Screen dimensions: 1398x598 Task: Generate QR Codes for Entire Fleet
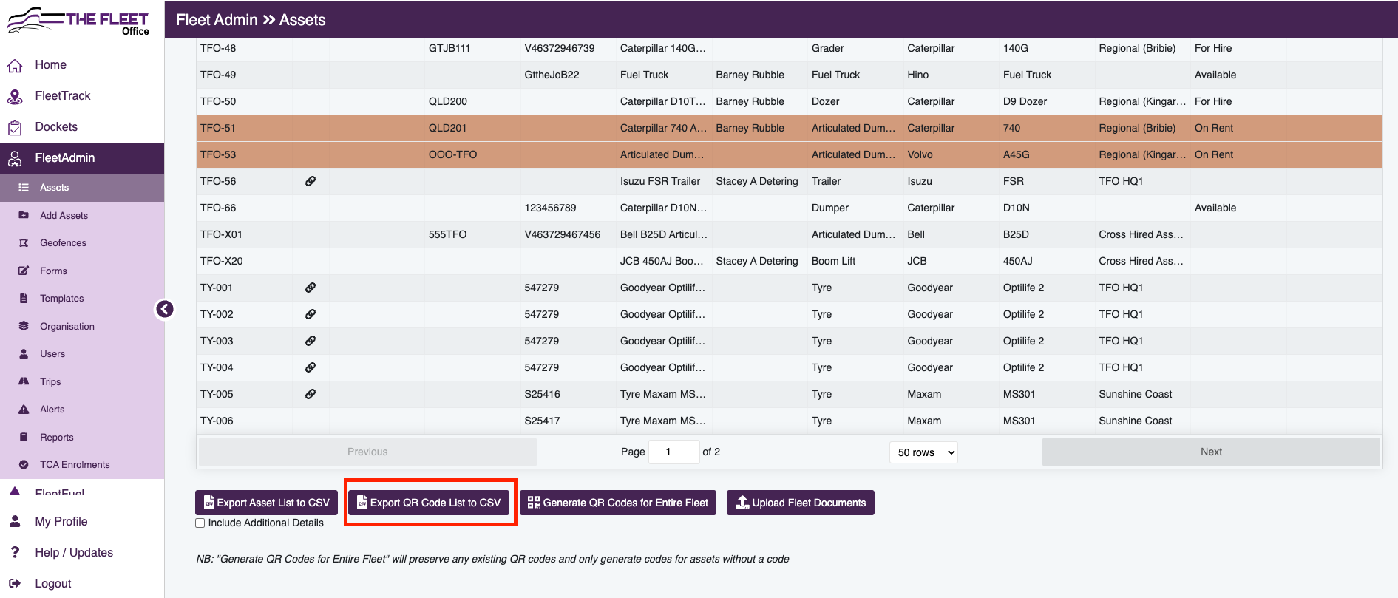tap(618, 503)
